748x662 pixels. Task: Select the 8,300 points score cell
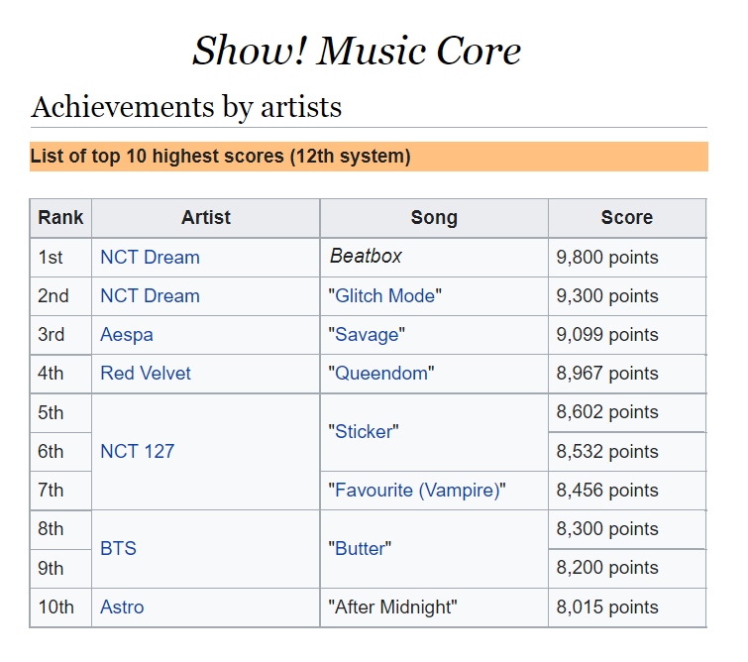point(627,529)
